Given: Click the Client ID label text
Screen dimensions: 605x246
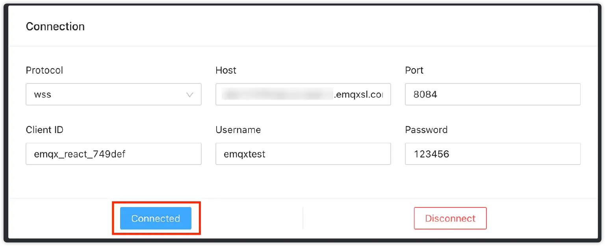Looking at the screenshot, I should pyautogui.click(x=45, y=130).
